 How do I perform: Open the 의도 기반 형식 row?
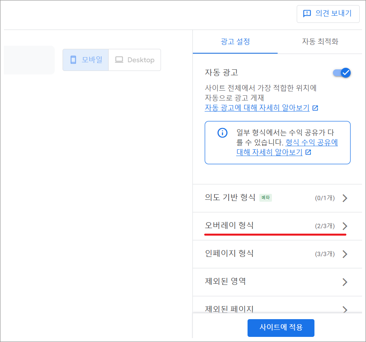click(x=277, y=198)
